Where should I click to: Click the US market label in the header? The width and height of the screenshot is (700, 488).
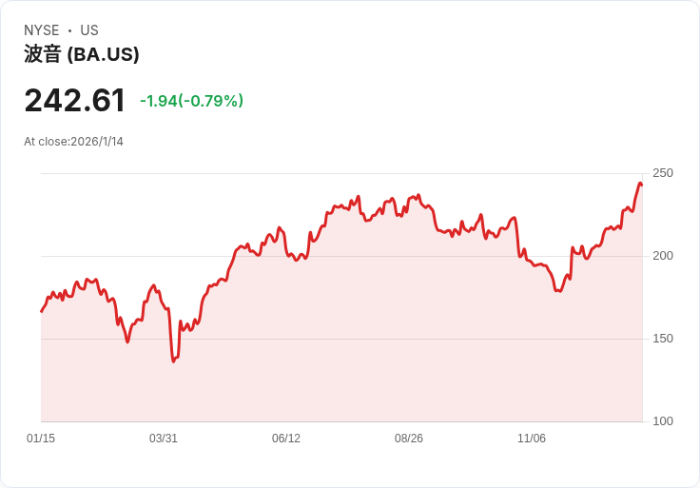click(89, 30)
